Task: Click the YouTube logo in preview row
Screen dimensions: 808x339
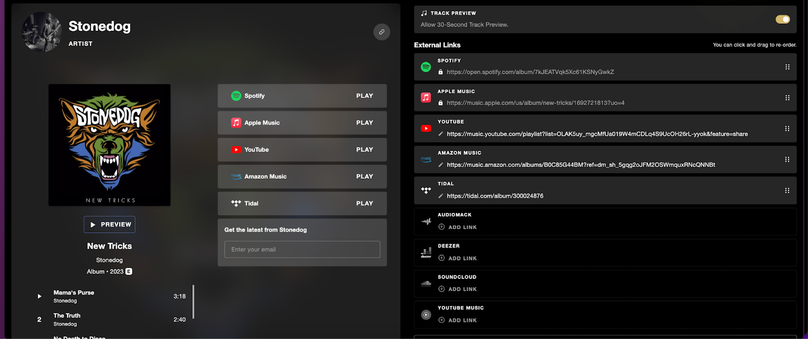Action: [x=236, y=150]
